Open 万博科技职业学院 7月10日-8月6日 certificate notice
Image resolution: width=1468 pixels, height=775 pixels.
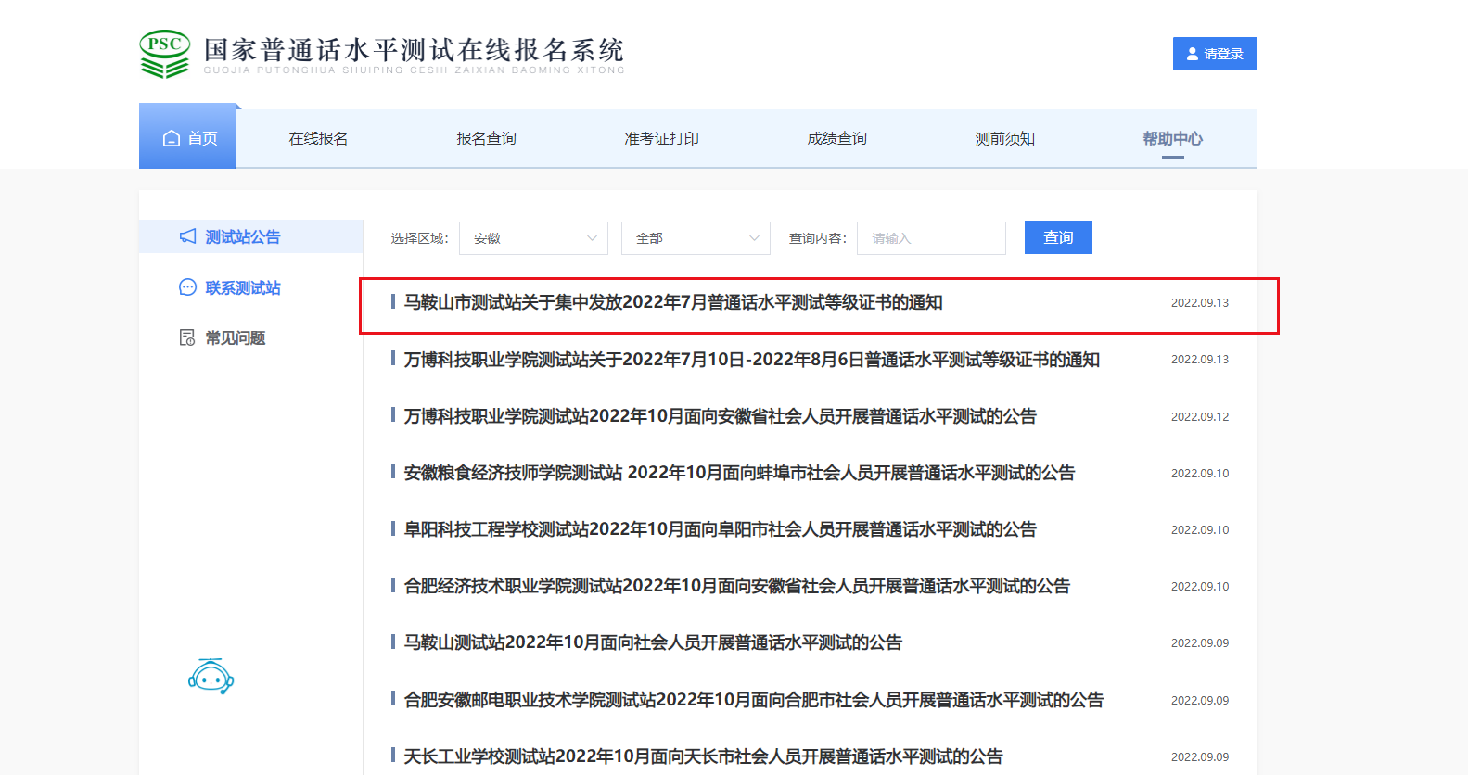point(752,360)
